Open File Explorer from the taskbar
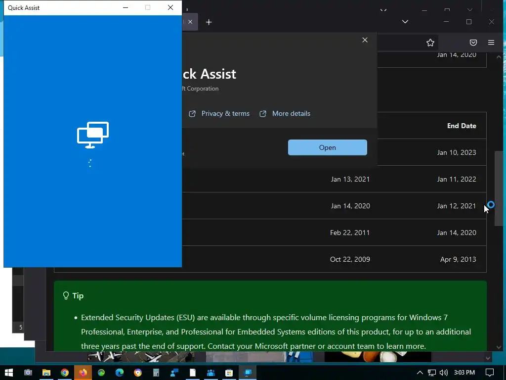This screenshot has height=380, width=506. (x=46, y=373)
